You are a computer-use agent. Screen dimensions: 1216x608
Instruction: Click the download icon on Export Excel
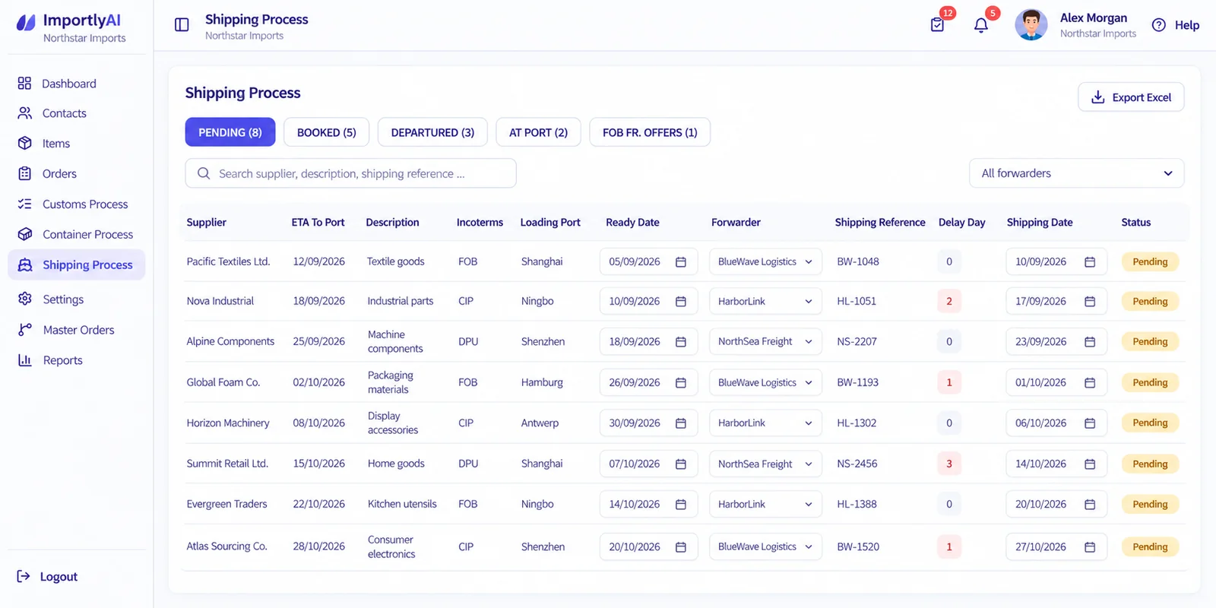(1097, 97)
